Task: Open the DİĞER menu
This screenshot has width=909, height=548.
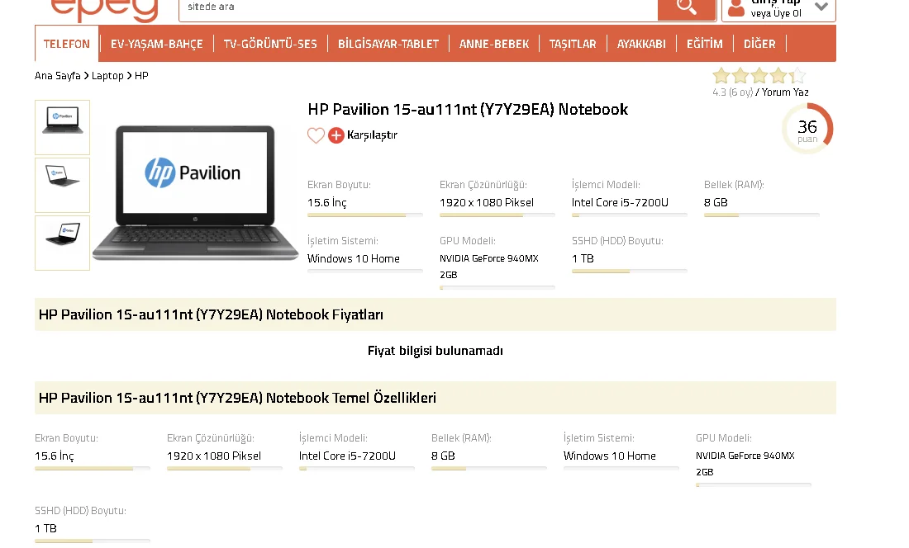Action: pyautogui.click(x=759, y=44)
